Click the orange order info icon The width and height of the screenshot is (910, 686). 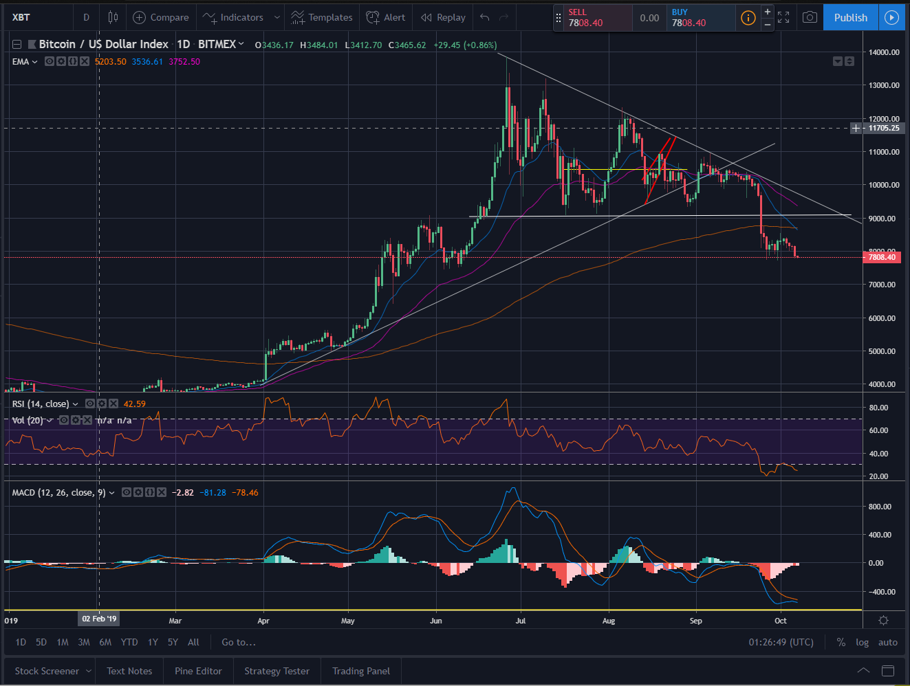tap(748, 18)
